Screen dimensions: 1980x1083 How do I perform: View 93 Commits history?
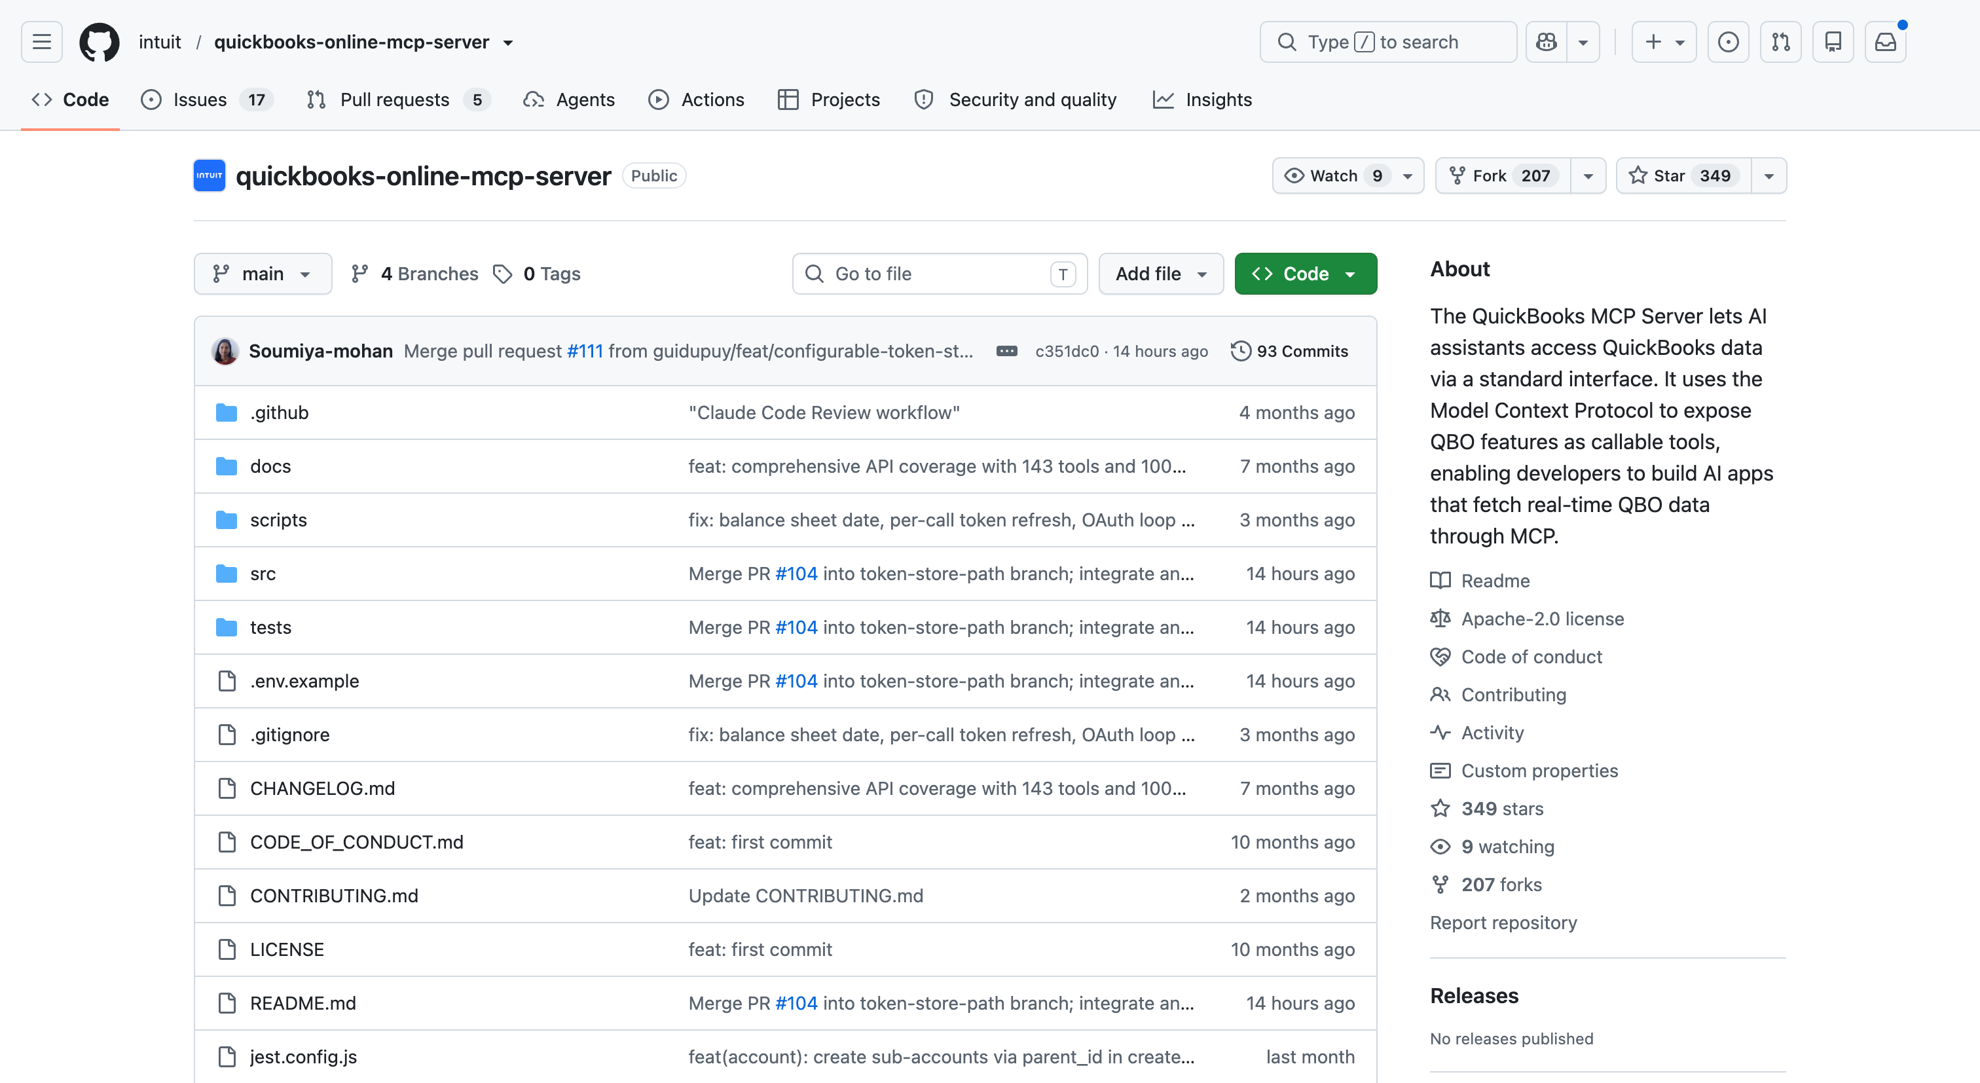point(1289,351)
